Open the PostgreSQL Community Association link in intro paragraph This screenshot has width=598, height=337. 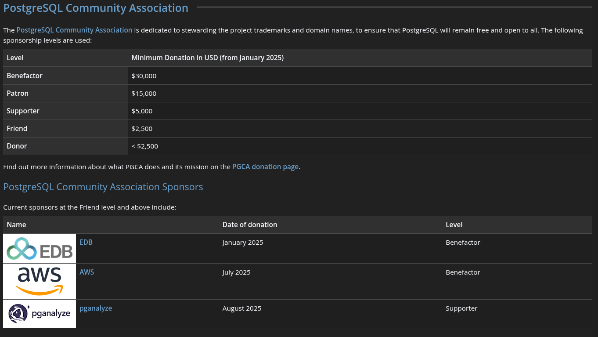click(74, 30)
